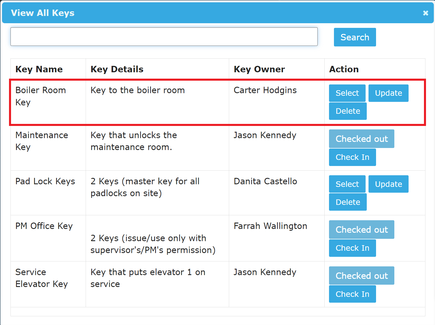Viewport: 435px width, 325px height.
Task: Check In the PM Office Key
Action: click(352, 248)
